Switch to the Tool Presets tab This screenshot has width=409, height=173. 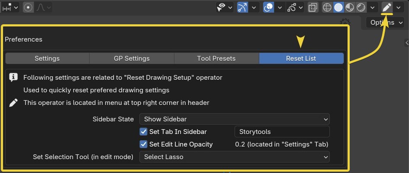(x=216, y=59)
